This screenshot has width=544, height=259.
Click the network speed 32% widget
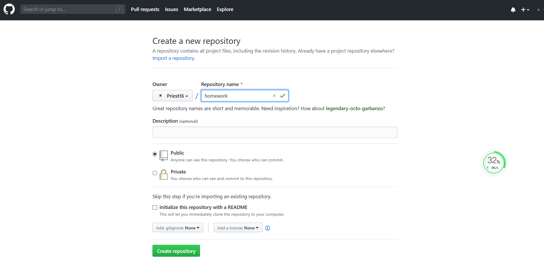[x=494, y=163]
